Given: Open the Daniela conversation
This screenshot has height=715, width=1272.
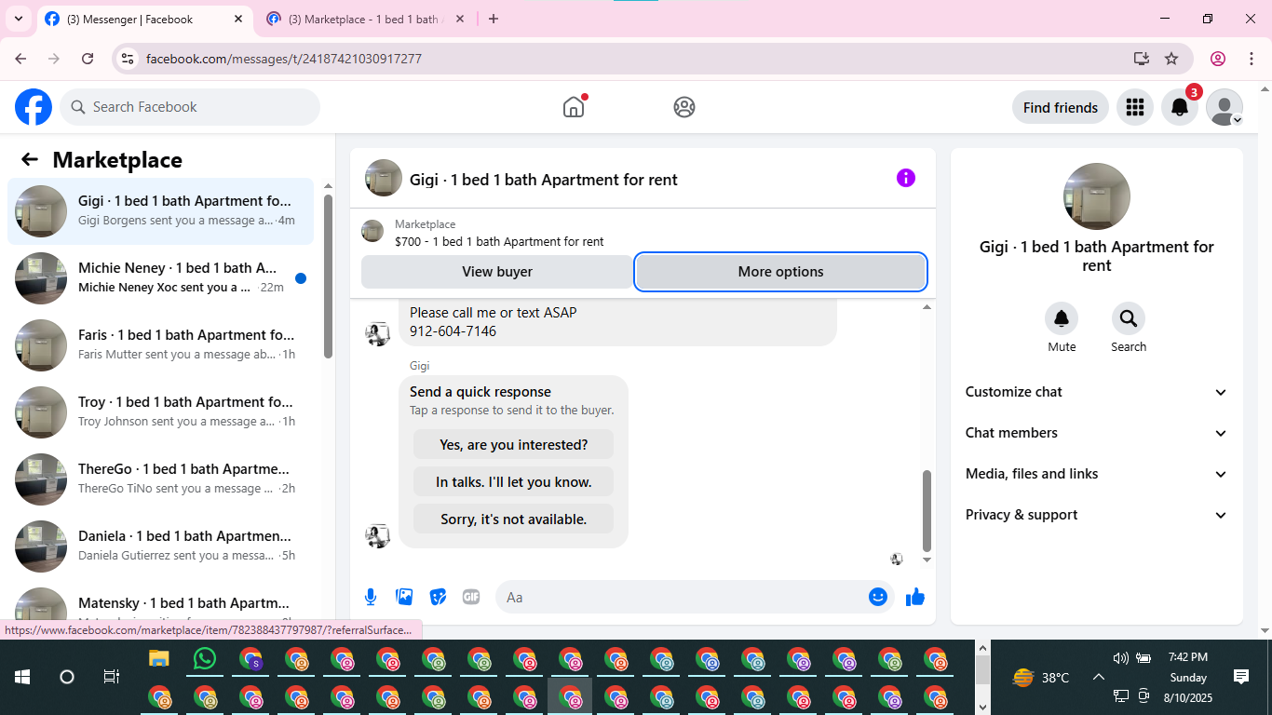Looking at the screenshot, I should (160, 546).
